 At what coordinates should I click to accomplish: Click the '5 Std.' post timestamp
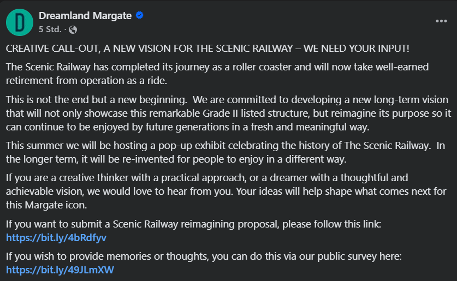tap(50, 29)
